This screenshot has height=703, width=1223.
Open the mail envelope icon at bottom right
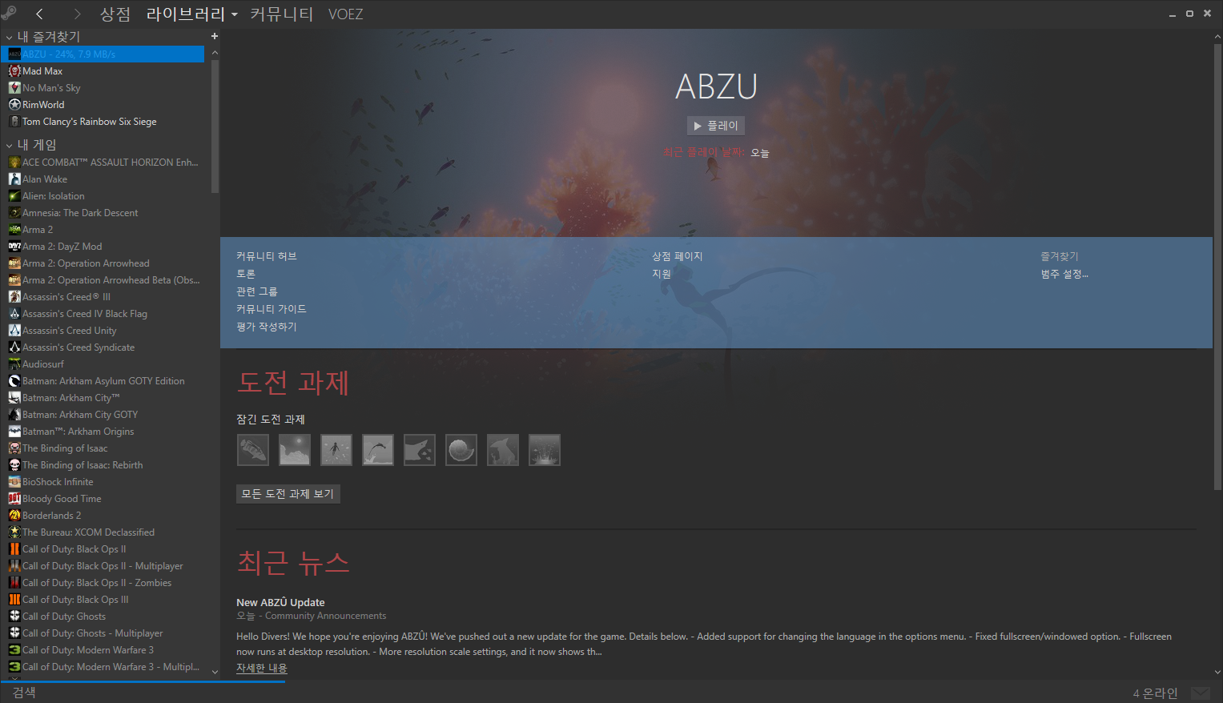1201,693
